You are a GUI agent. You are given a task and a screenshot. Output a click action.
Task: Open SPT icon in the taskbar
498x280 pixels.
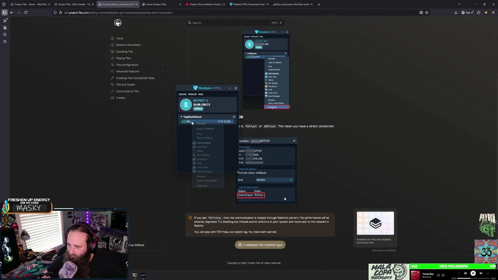pyautogui.click(x=143, y=275)
